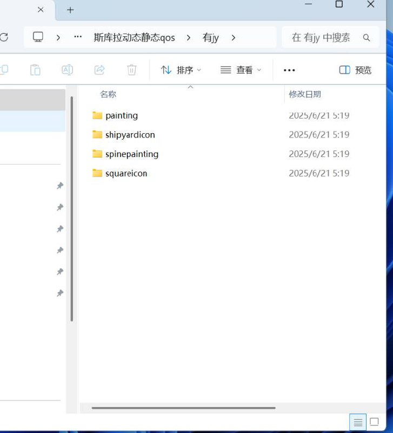This screenshot has height=433, width=393.
Task: Click the Copy icon in toolbar
Action: click(x=3, y=70)
